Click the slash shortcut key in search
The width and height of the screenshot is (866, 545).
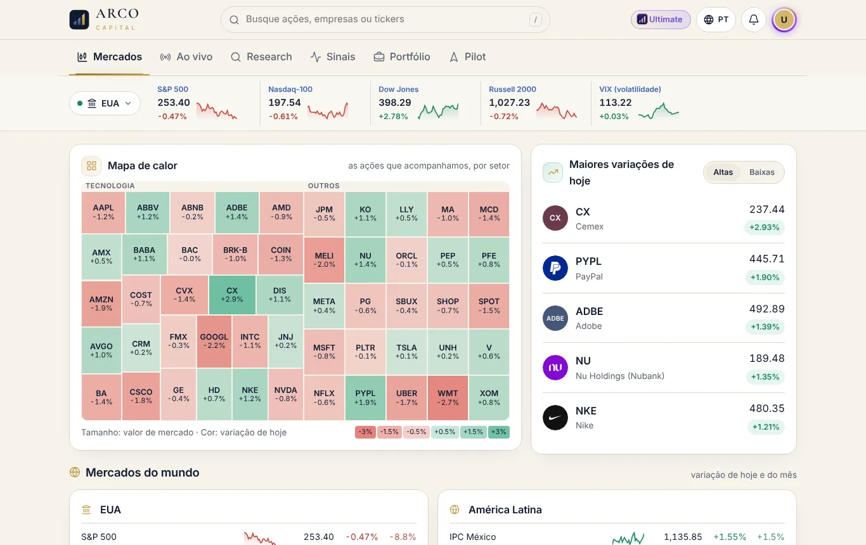click(x=536, y=20)
